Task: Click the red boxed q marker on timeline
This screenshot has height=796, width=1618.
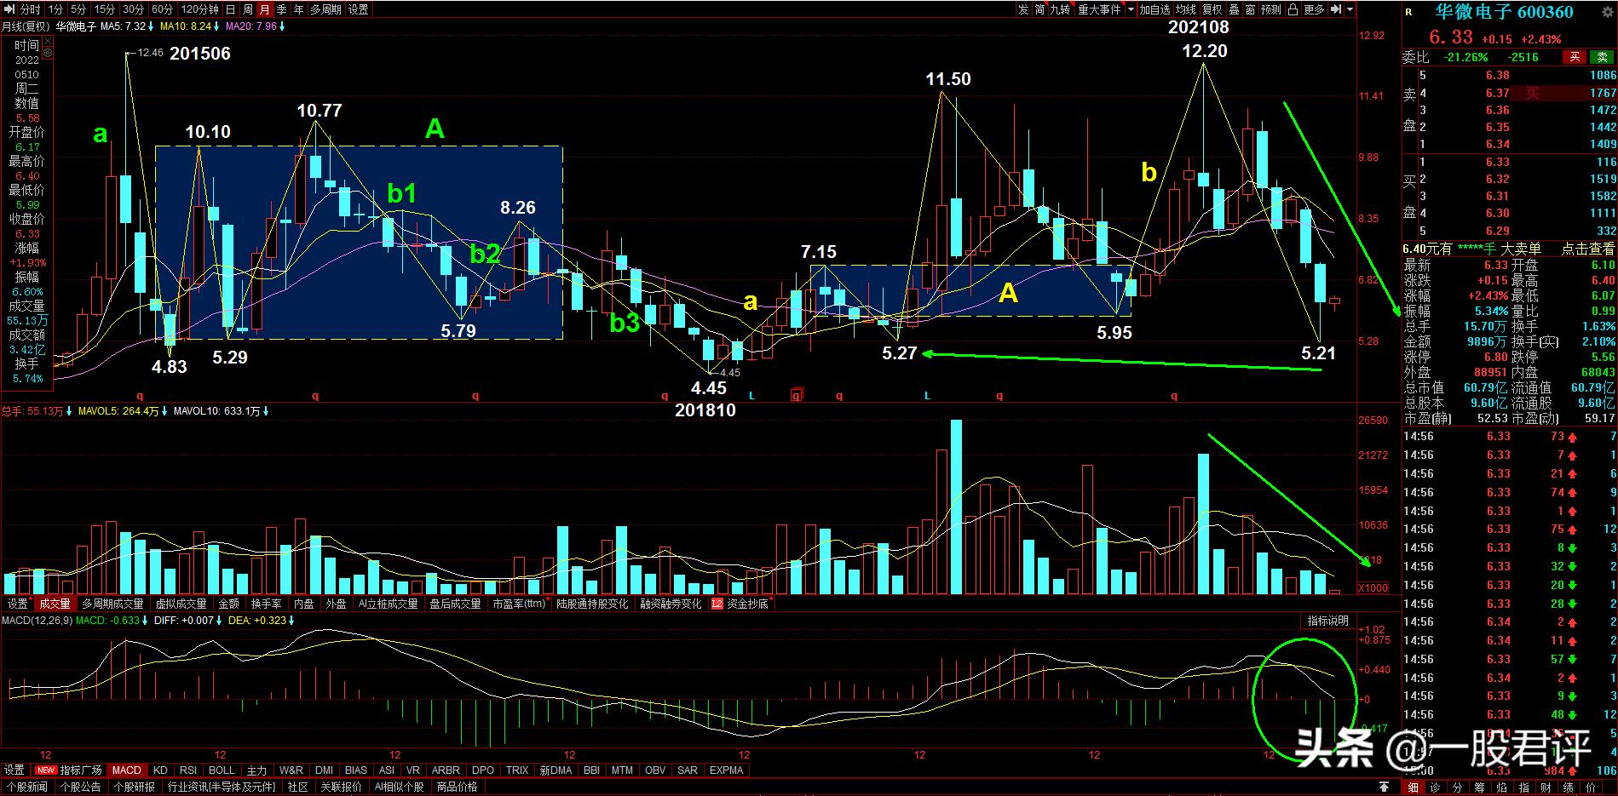Action: [x=797, y=395]
